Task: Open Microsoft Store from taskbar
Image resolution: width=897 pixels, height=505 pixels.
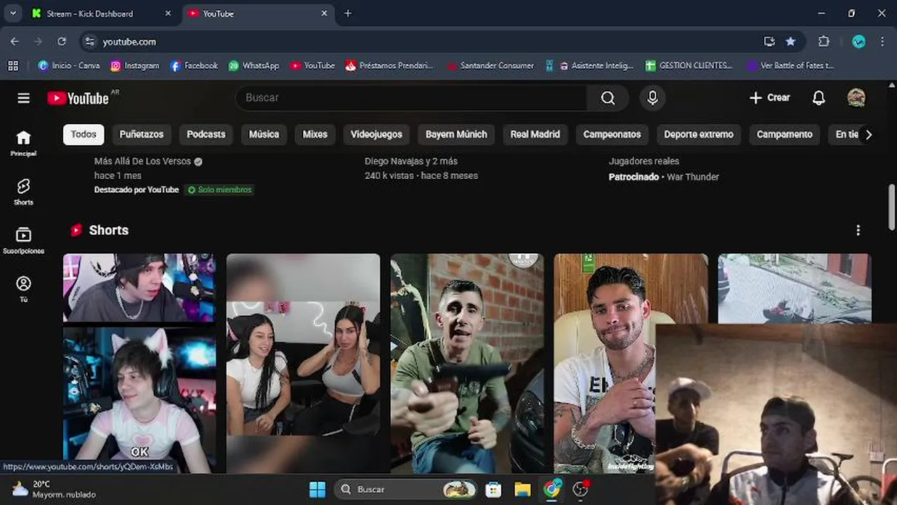Action: point(493,489)
